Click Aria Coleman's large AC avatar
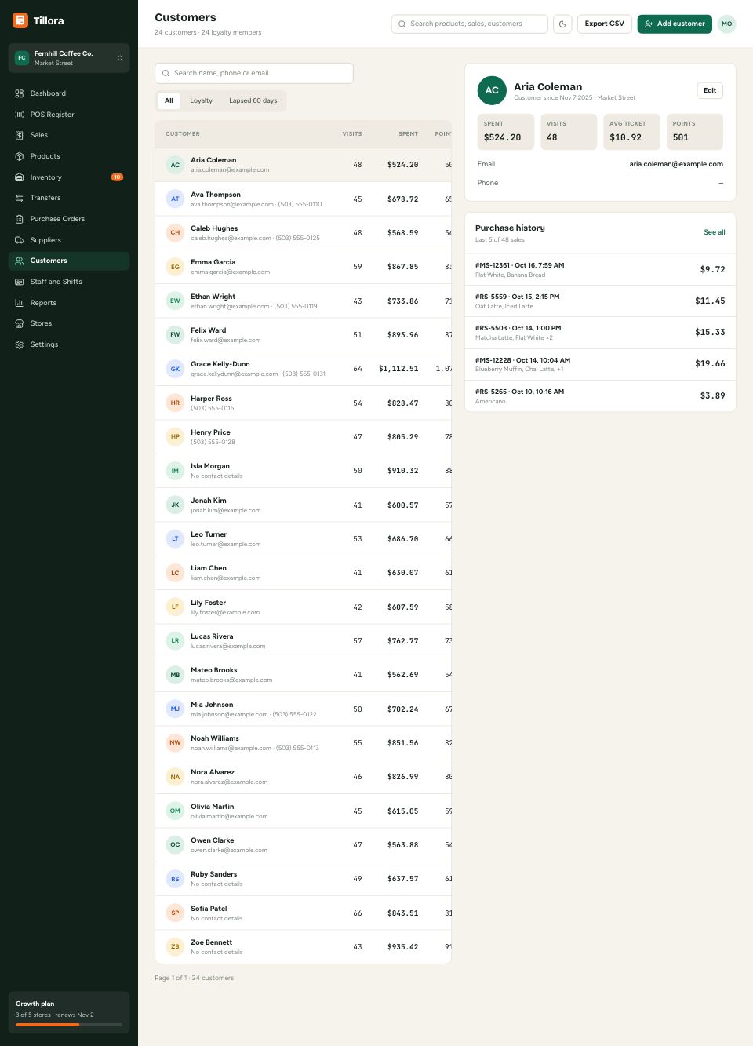The width and height of the screenshot is (753, 1046). [x=492, y=90]
